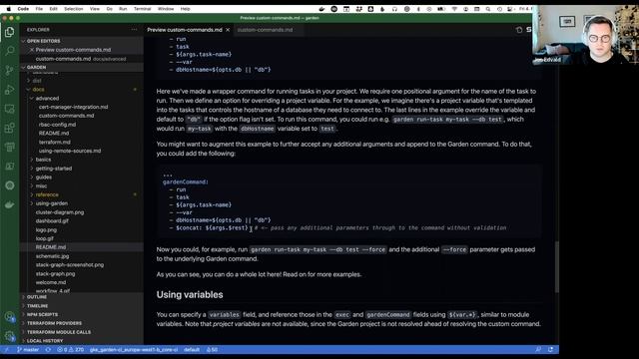Click the headphones icon in macOS menu bar

coord(394,9)
